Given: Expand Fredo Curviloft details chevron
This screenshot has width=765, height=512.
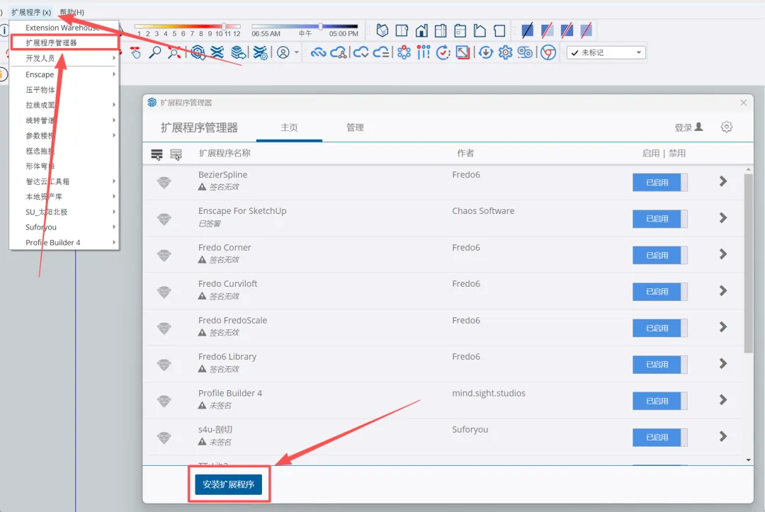Looking at the screenshot, I should 723,290.
